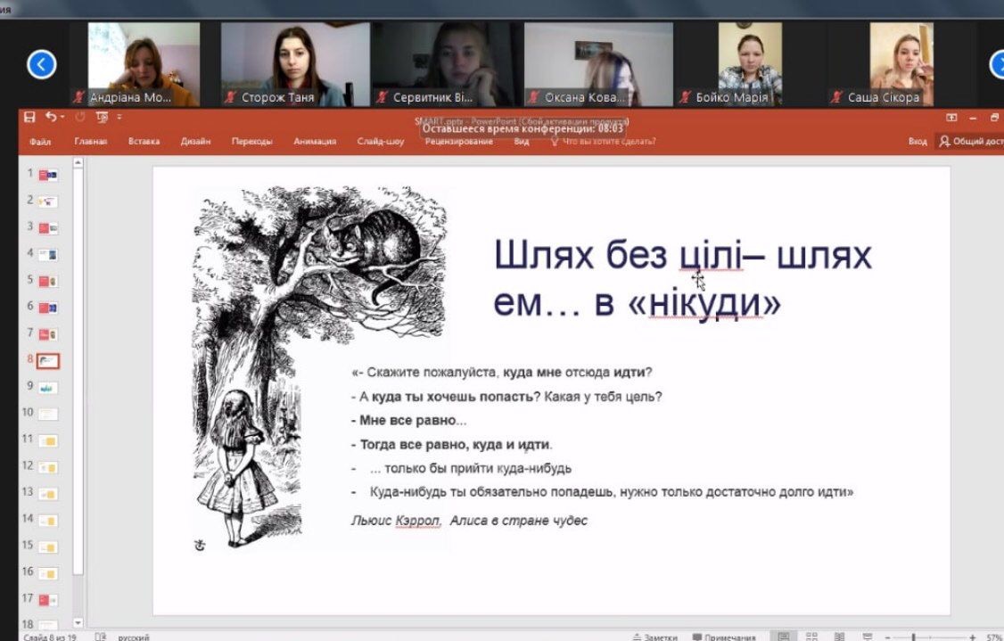Undo the last action in the quick access toolbar
1004x641 pixels.
[51, 117]
